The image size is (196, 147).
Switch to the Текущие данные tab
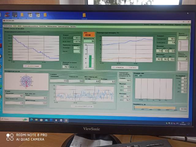pos(7,26)
